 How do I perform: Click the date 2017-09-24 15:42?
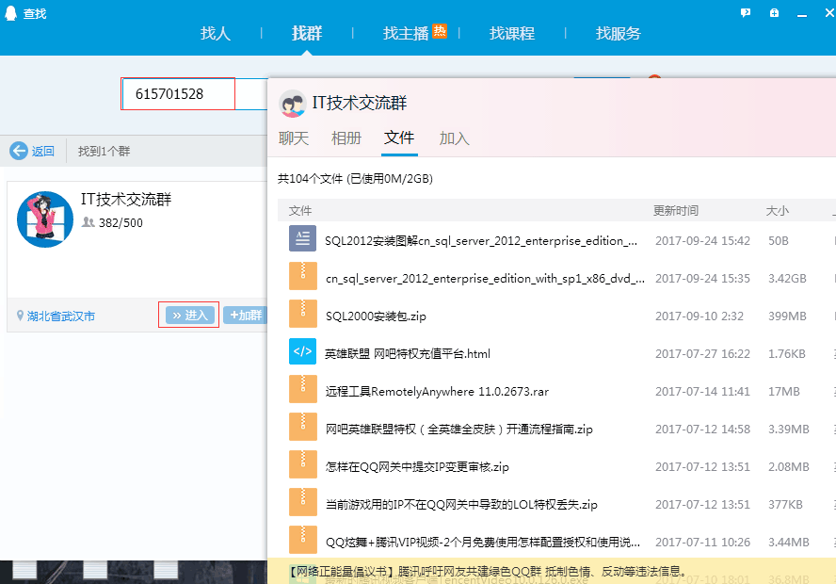pyautogui.click(x=702, y=241)
